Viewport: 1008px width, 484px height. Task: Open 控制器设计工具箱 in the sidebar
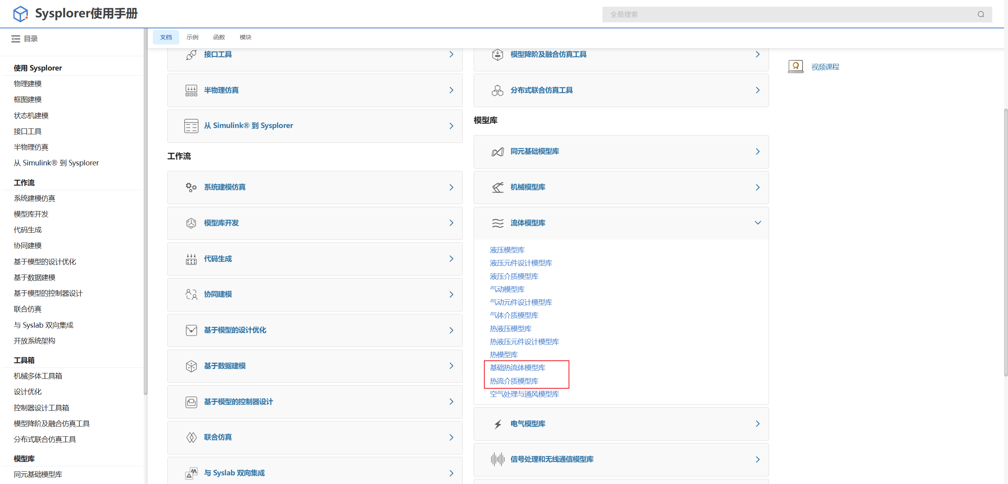tap(41, 408)
